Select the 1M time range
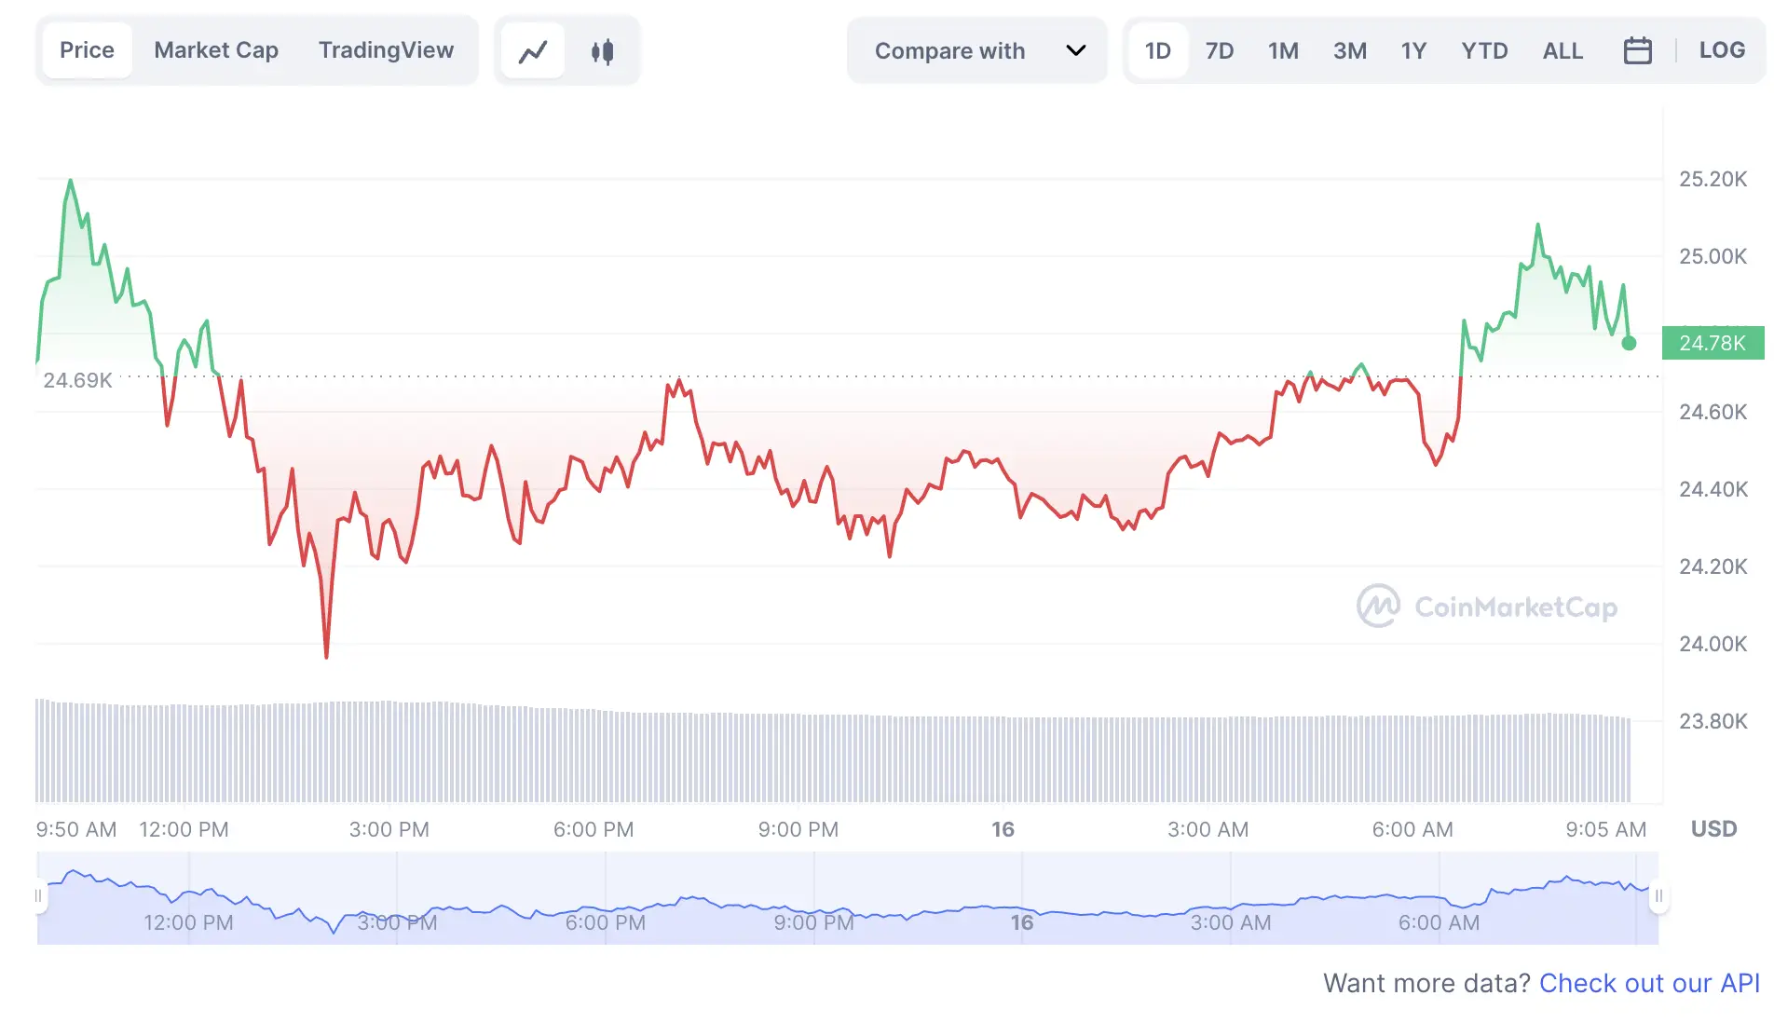The height and width of the screenshot is (1023, 1774). click(1283, 50)
